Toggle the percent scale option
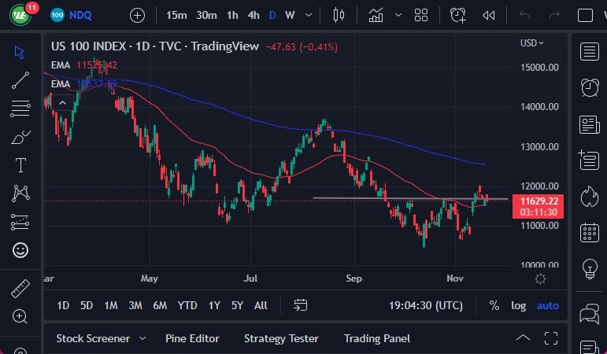 point(494,305)
